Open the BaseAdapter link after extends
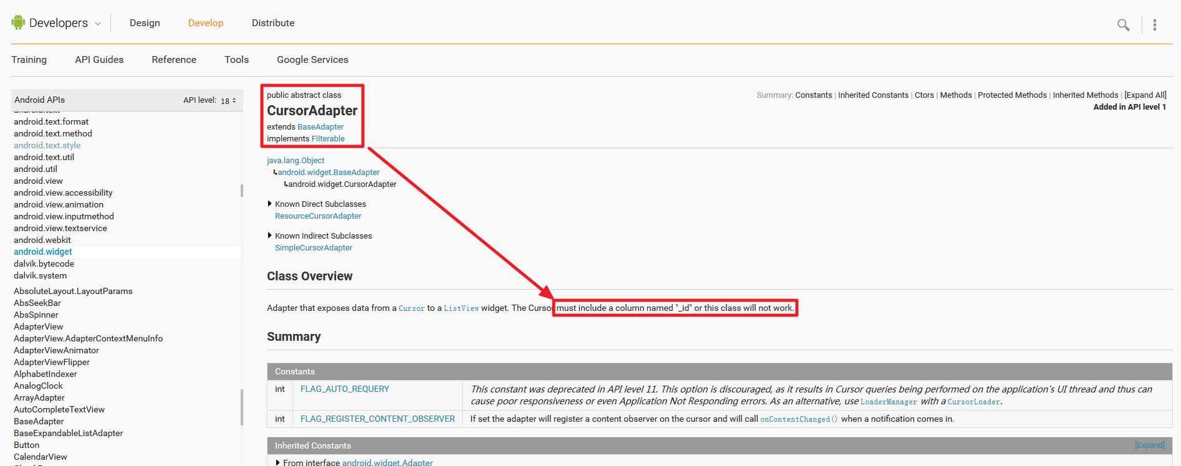The height and width of the screenshot is (466, 1181). [321, 126]
